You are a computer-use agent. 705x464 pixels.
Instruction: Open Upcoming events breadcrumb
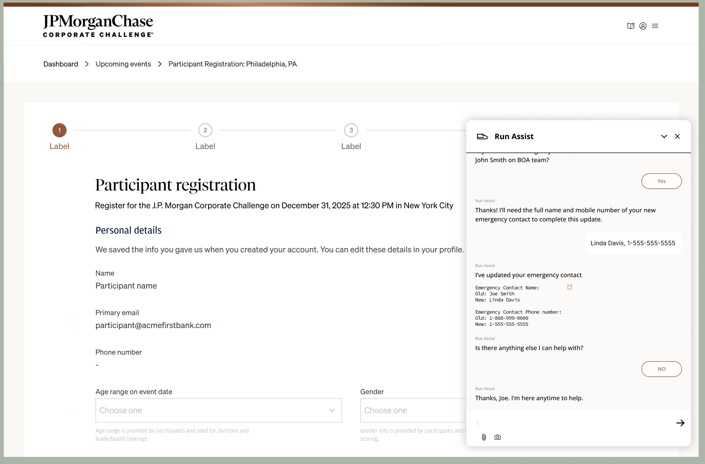coord(123,64)
